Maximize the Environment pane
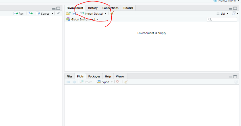The image size is (241, 126). [235, 8]
